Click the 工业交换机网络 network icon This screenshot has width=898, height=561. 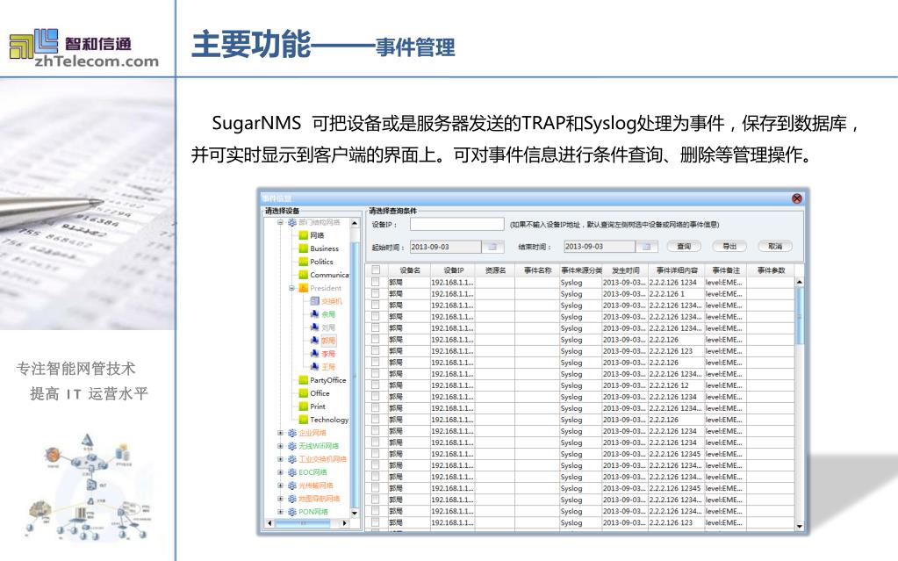click(292, 459)
